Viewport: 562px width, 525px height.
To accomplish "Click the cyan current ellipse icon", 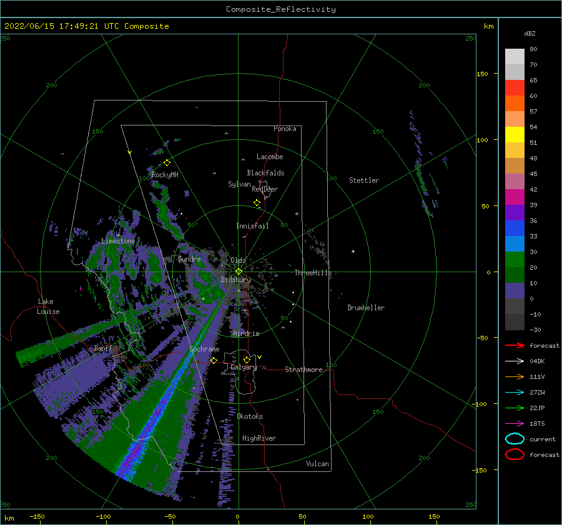I will [x=515, y=439].
